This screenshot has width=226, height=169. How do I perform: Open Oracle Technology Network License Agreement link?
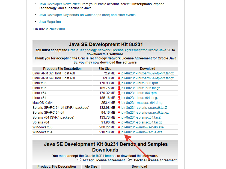(119, 50)
